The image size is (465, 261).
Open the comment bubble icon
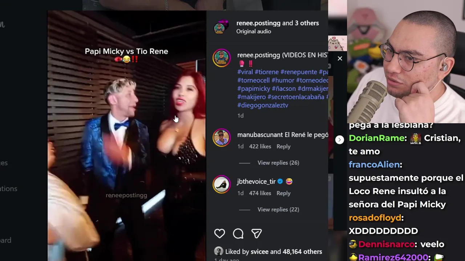point(238,234)
